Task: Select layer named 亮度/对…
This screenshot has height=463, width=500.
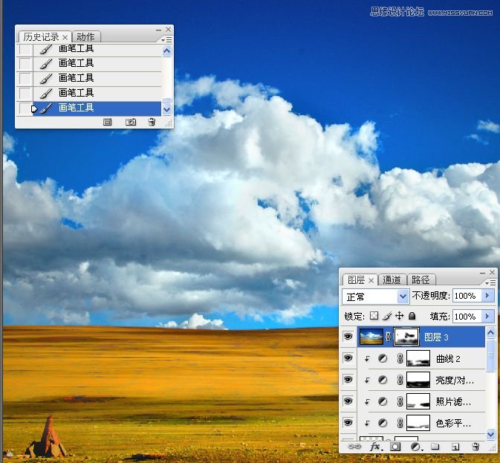Action: pyautogui.click(x=455, y=380)
